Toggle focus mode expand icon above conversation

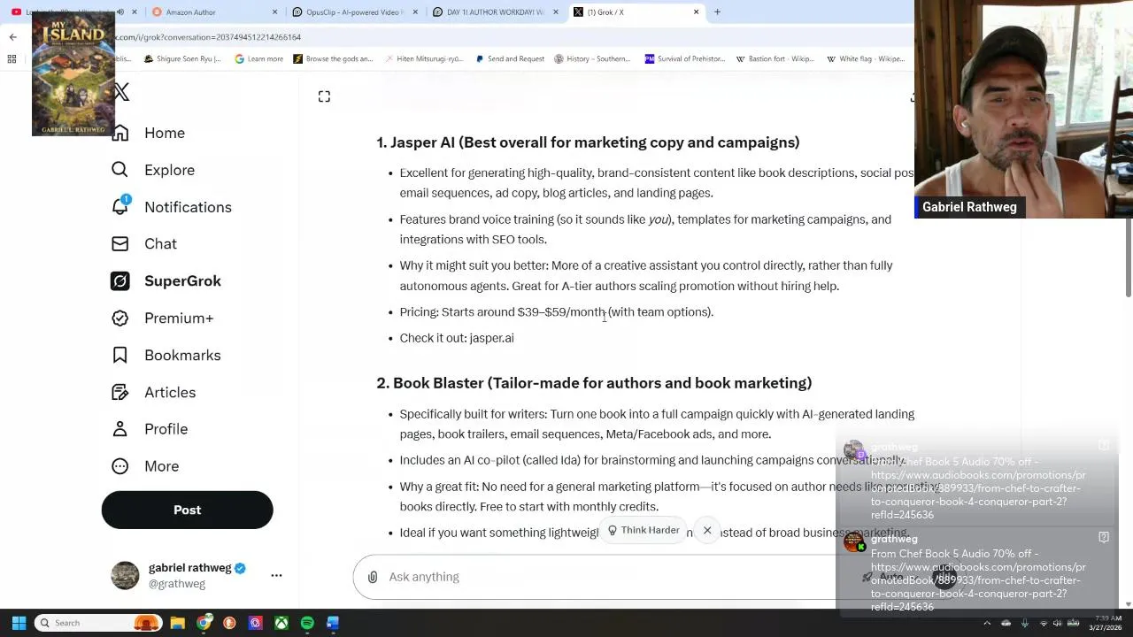click(324, 96)
